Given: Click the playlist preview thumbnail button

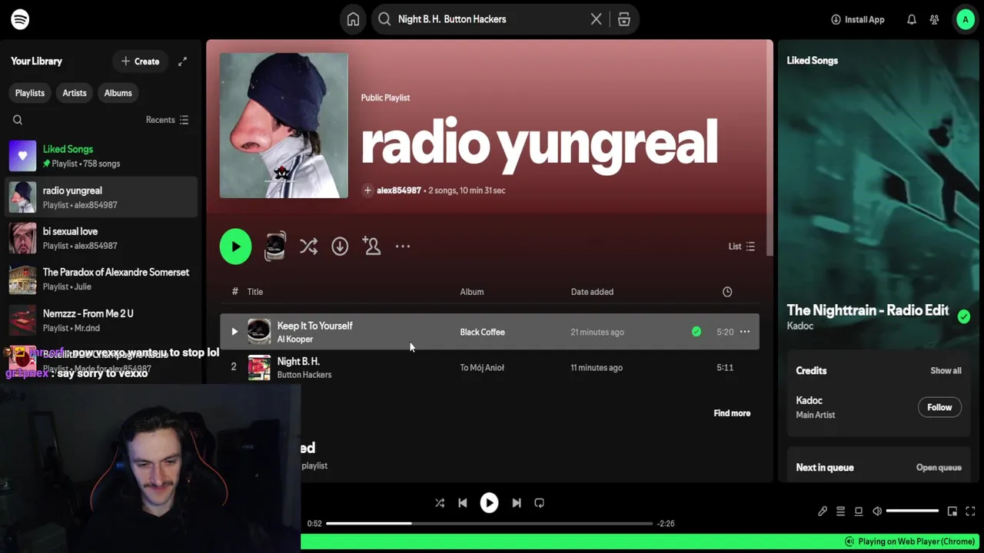Looking at the screenshot, I should click(274, 247).
